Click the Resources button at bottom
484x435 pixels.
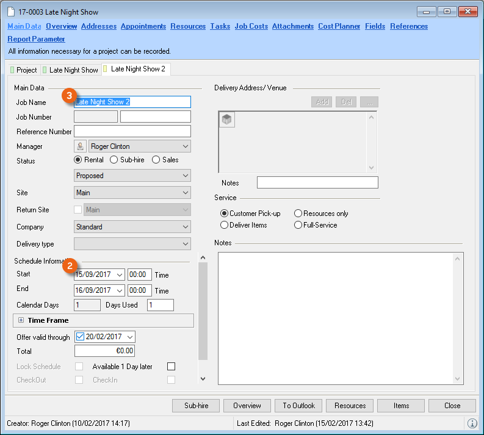tap(350, 406)
